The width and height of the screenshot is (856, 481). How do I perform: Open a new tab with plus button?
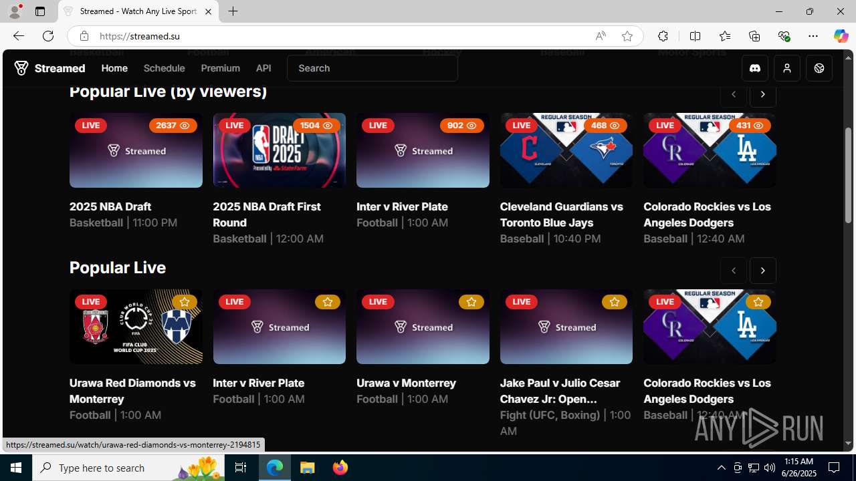point(233,11)
